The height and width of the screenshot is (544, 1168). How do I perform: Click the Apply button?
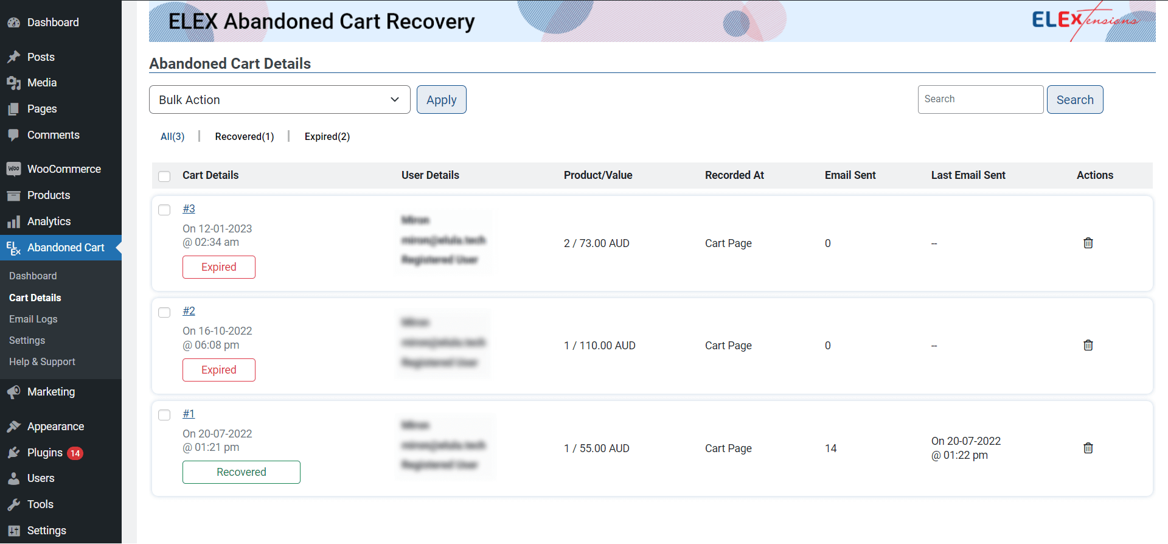(442, 100)
